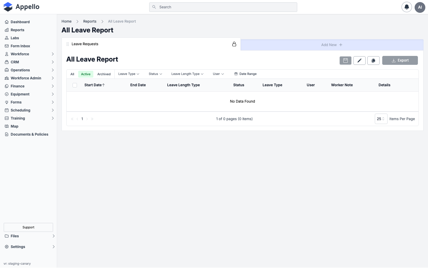Open the User filter dropdown
428x273 pixels.
click(218, 74)
